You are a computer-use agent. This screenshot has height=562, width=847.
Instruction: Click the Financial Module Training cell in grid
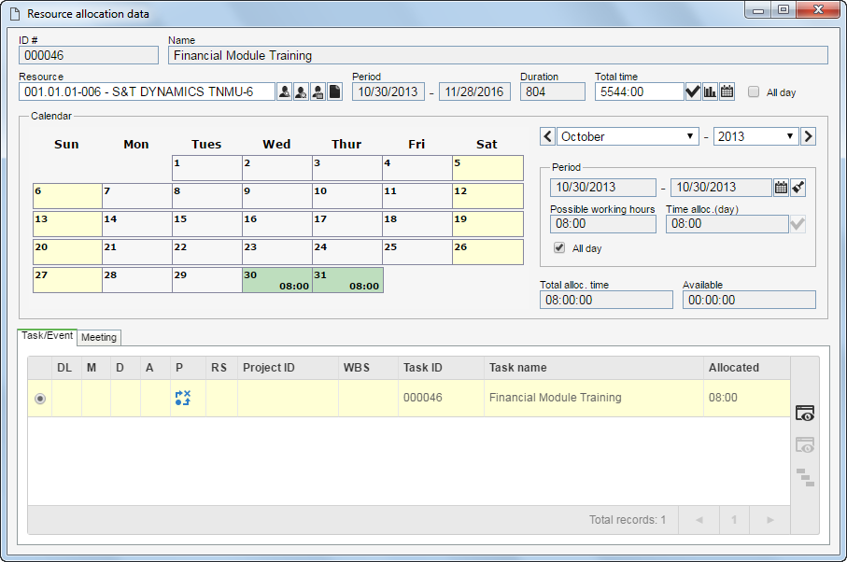594,398
